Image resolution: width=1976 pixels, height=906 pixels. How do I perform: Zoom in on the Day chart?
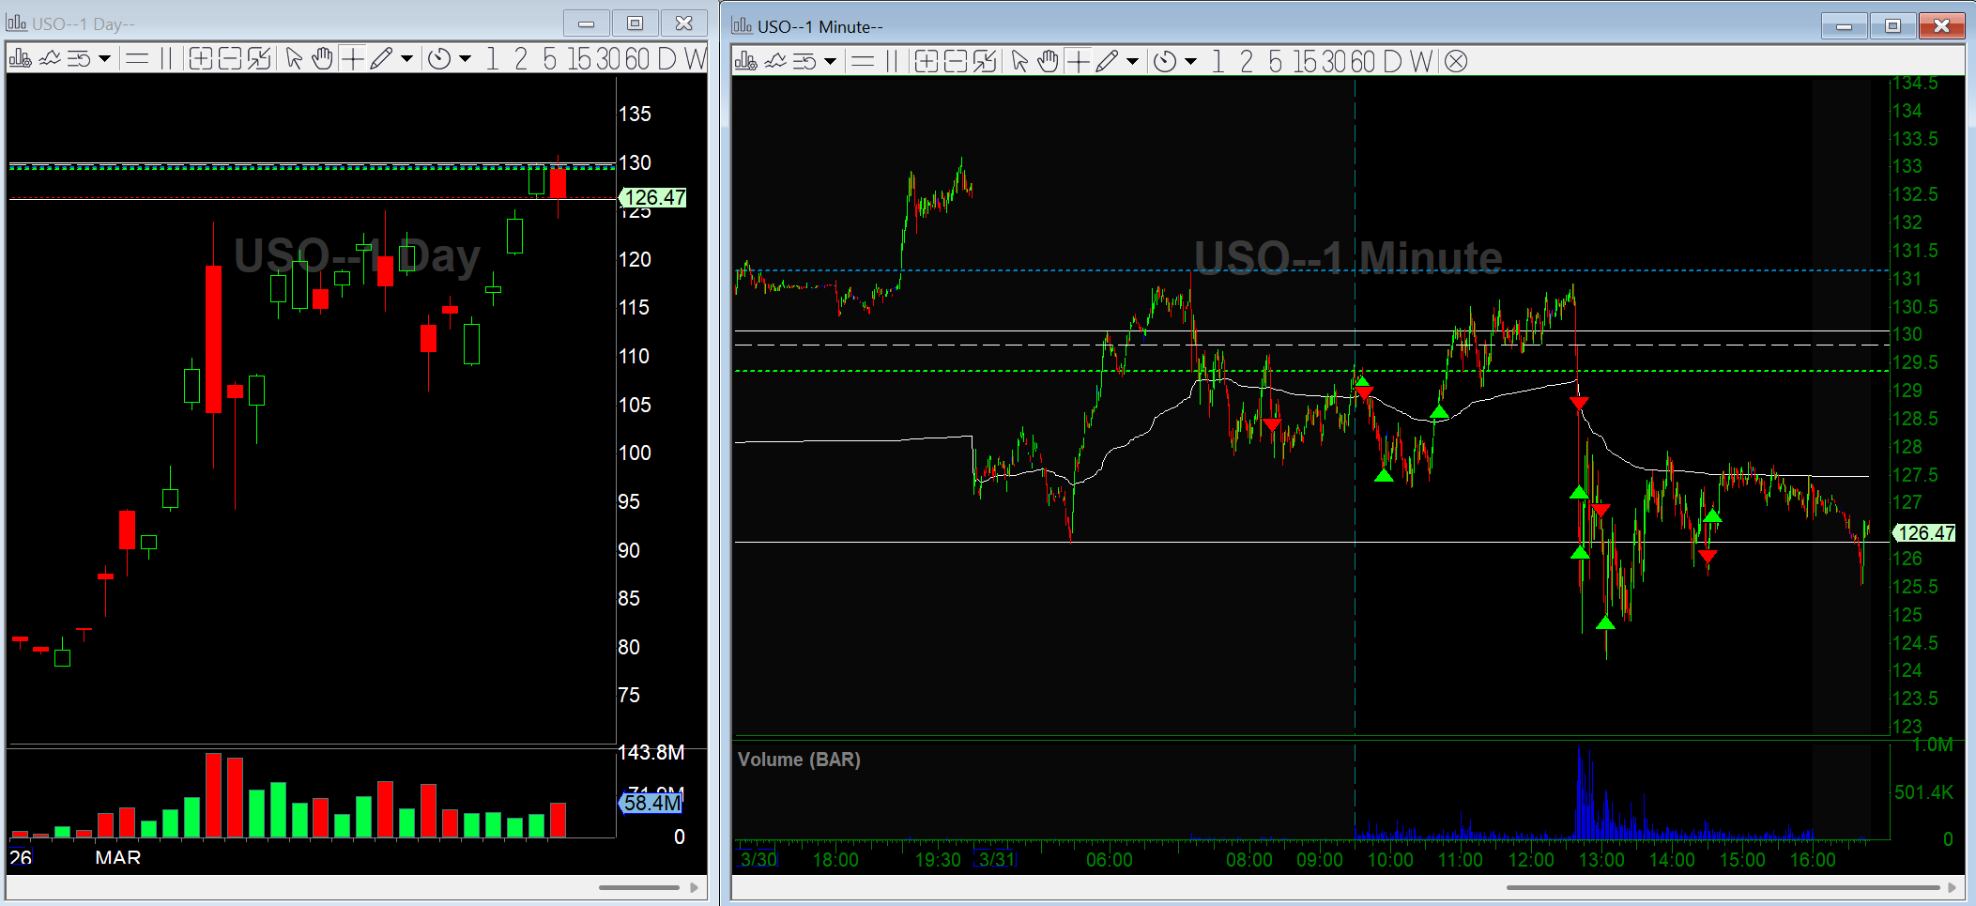[200, 59]
